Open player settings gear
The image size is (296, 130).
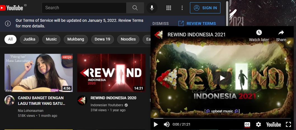259,124
